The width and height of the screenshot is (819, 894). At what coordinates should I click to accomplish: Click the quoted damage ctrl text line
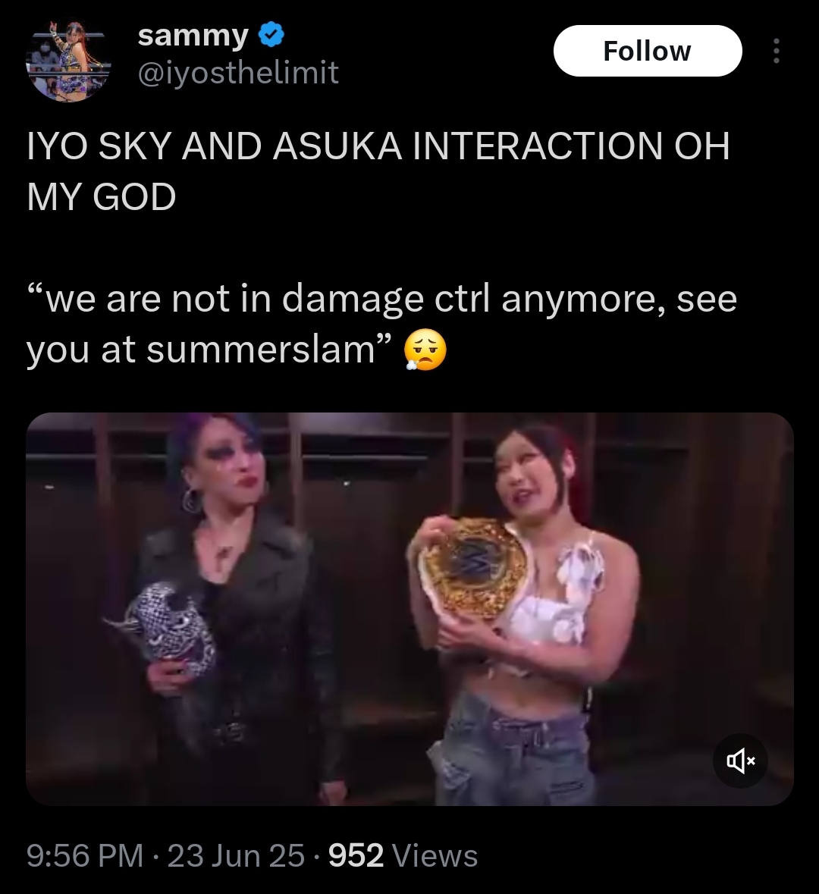click(382, 300)
